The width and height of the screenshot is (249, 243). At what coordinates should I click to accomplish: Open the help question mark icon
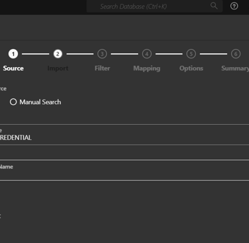point(234,6)
